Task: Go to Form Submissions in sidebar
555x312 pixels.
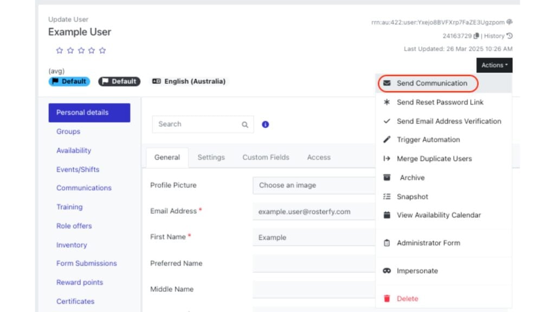Action: point(86,263)
